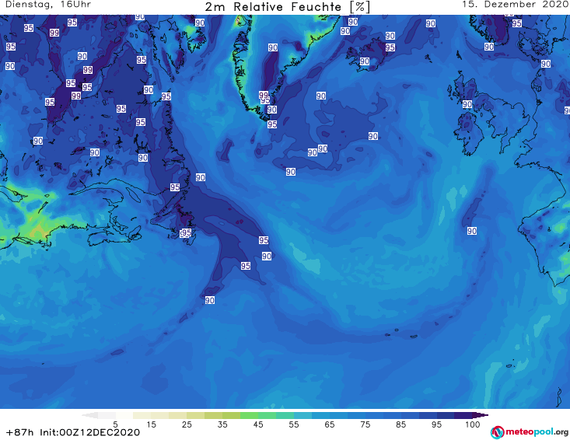Click the colorbar tick label '45'

point(258,424)
